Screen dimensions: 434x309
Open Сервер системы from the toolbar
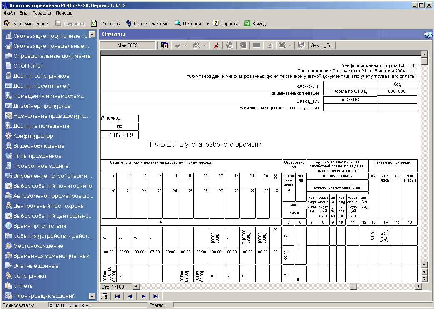[x=147, y=24]
